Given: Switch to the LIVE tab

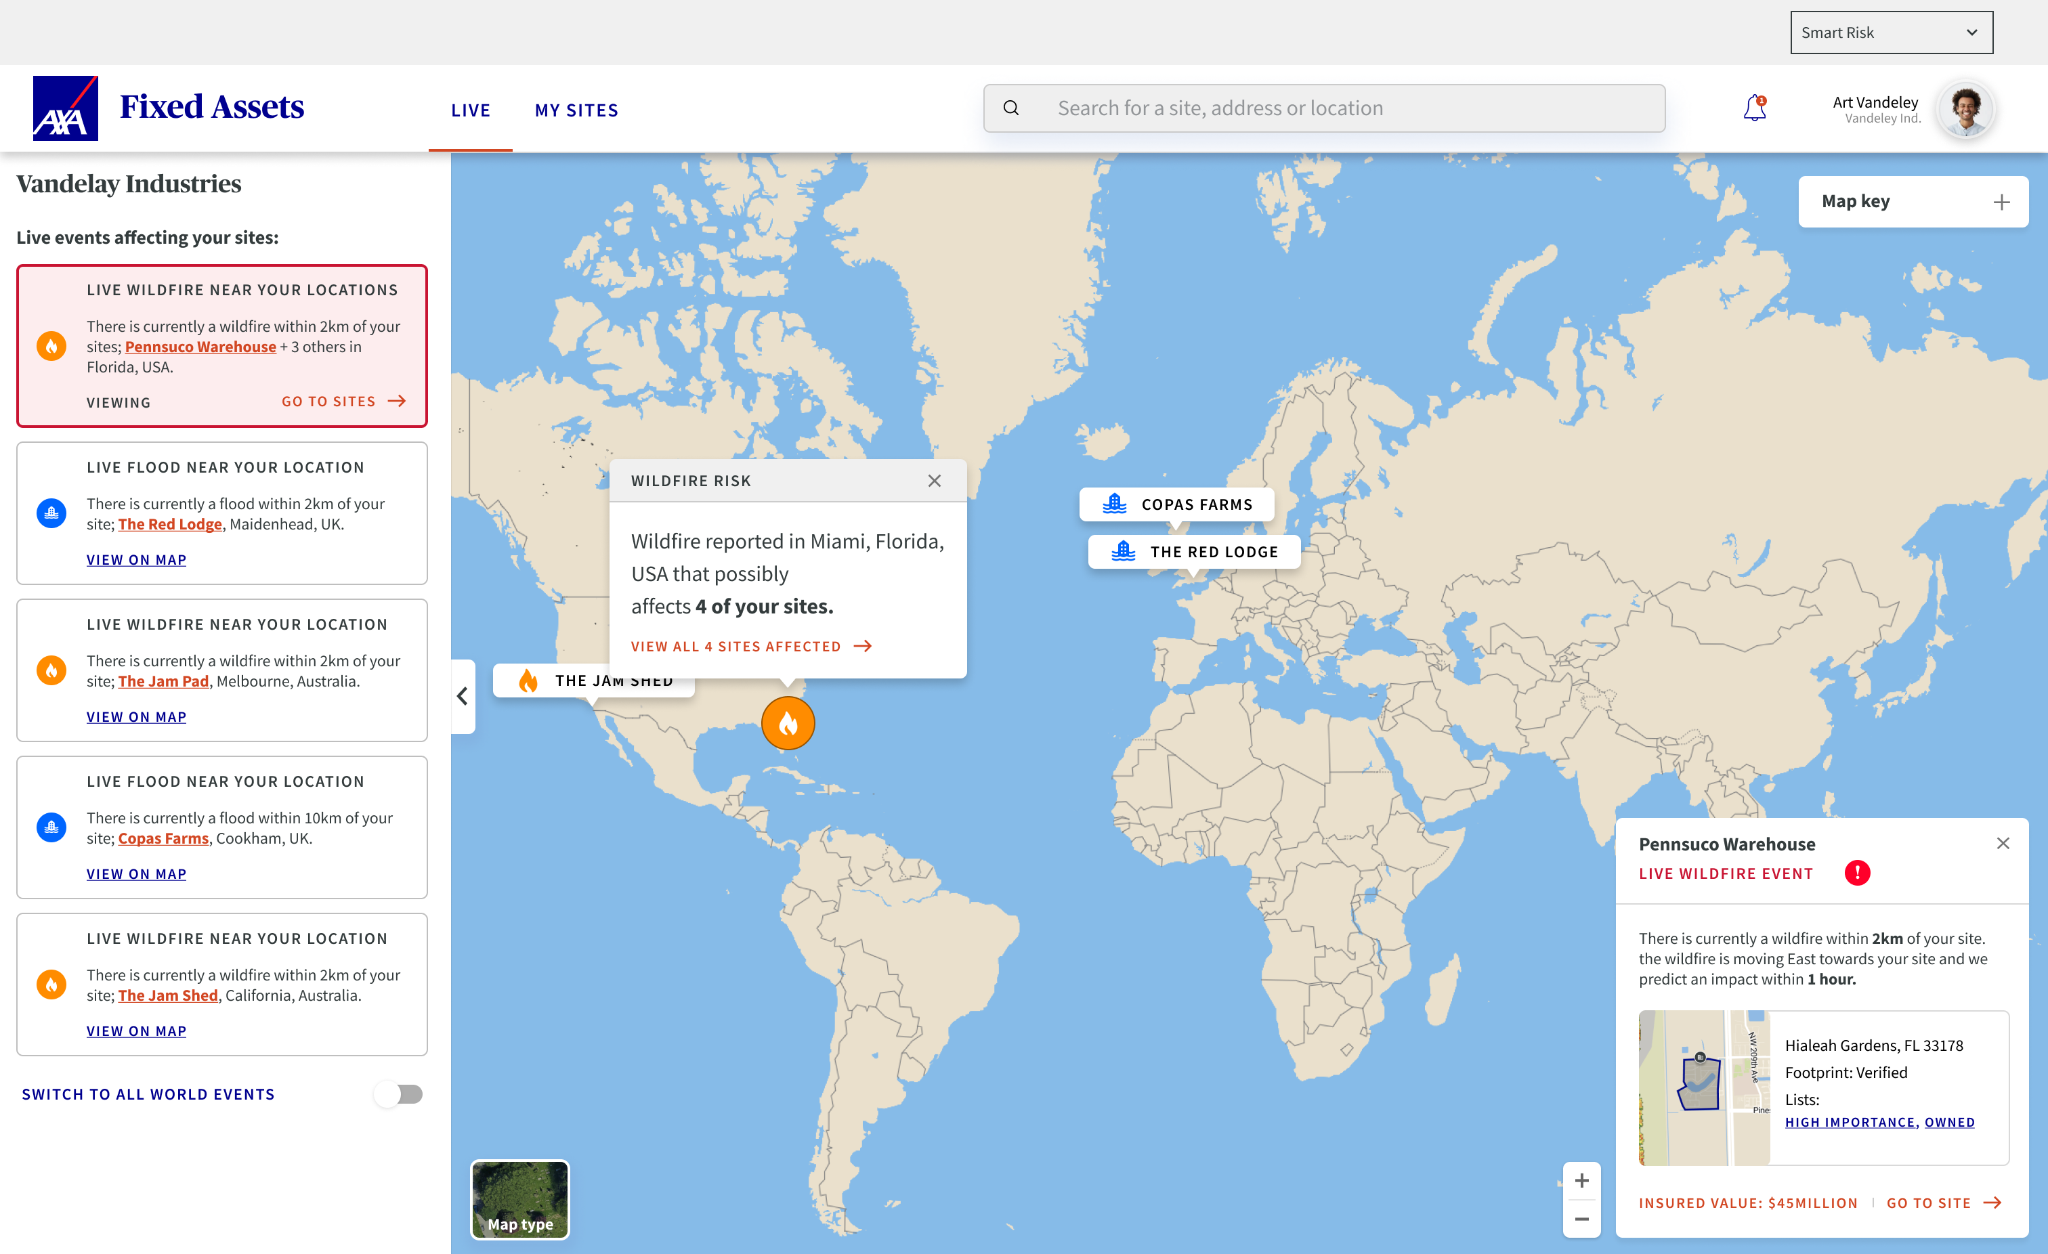Looking at the screenshot, I should point(471,110).
